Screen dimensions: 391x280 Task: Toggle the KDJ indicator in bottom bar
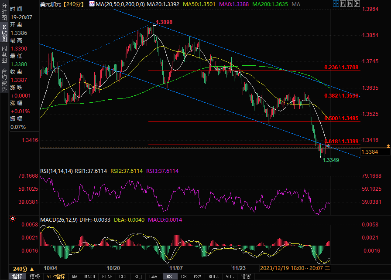[x=138, y=277]
